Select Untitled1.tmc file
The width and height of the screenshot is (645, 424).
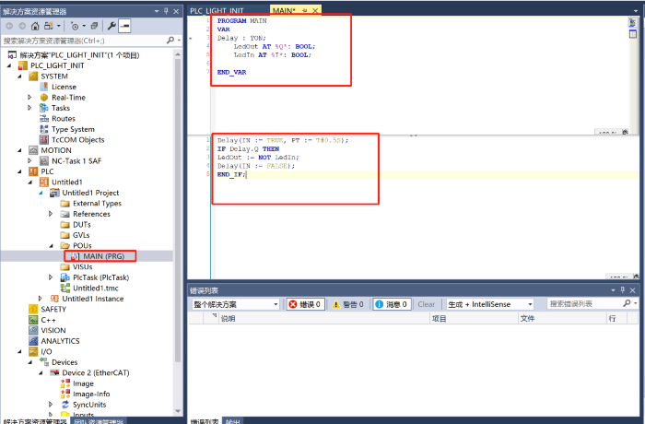tap(96, 289)
